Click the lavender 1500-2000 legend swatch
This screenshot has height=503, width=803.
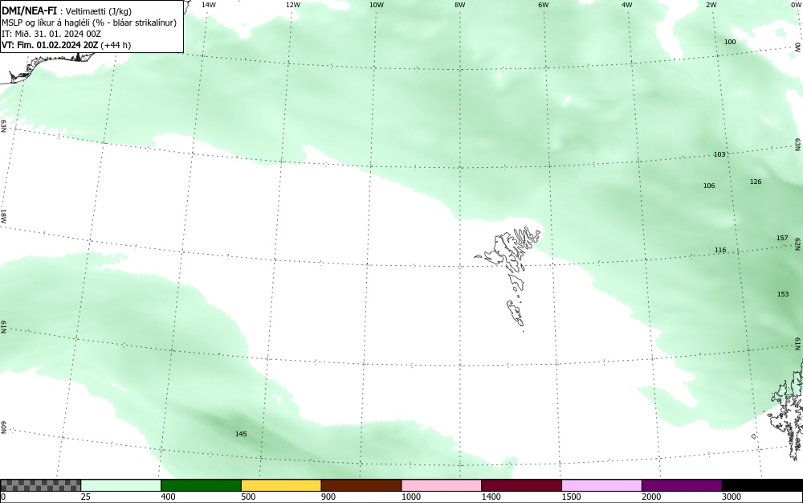click(601, 485)
